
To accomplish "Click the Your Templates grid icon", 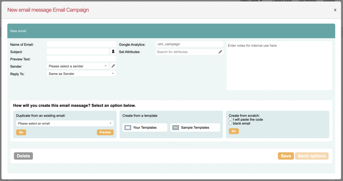I will click(x=128, y=128).
